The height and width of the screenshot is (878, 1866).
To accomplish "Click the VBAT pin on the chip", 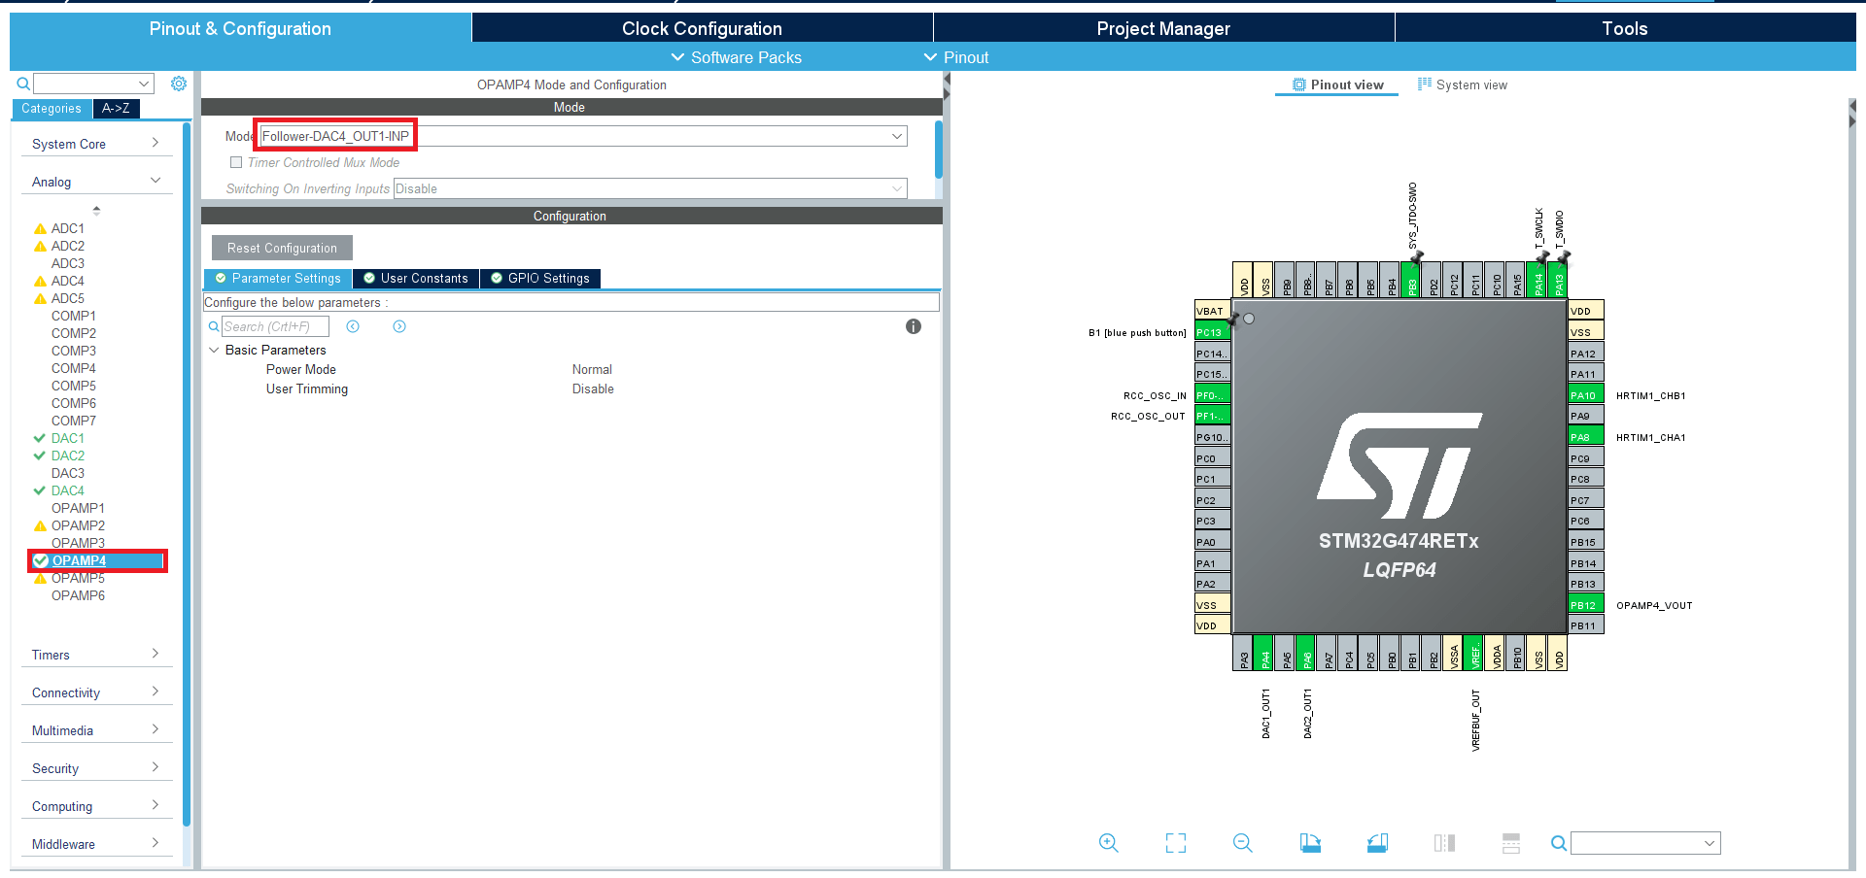I will (x=1213, y=311).
